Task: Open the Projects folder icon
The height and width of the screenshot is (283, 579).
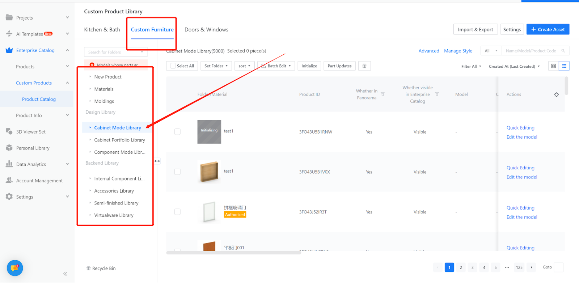Action: [9, 17]
